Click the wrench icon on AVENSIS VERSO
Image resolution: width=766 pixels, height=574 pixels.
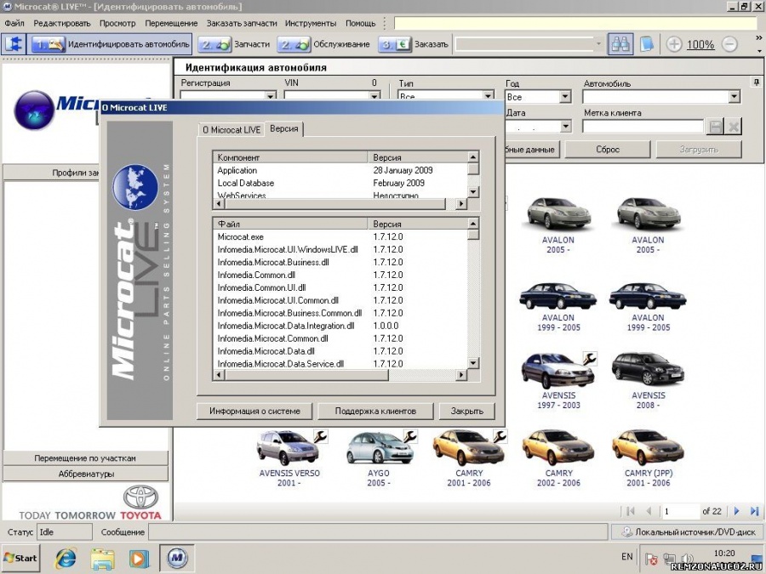click(x=321, y=436)
